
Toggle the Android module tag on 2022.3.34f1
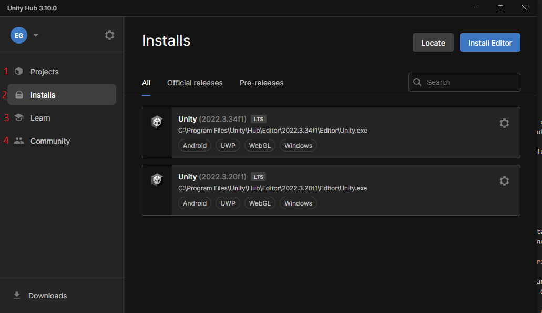tap(195, 145)
